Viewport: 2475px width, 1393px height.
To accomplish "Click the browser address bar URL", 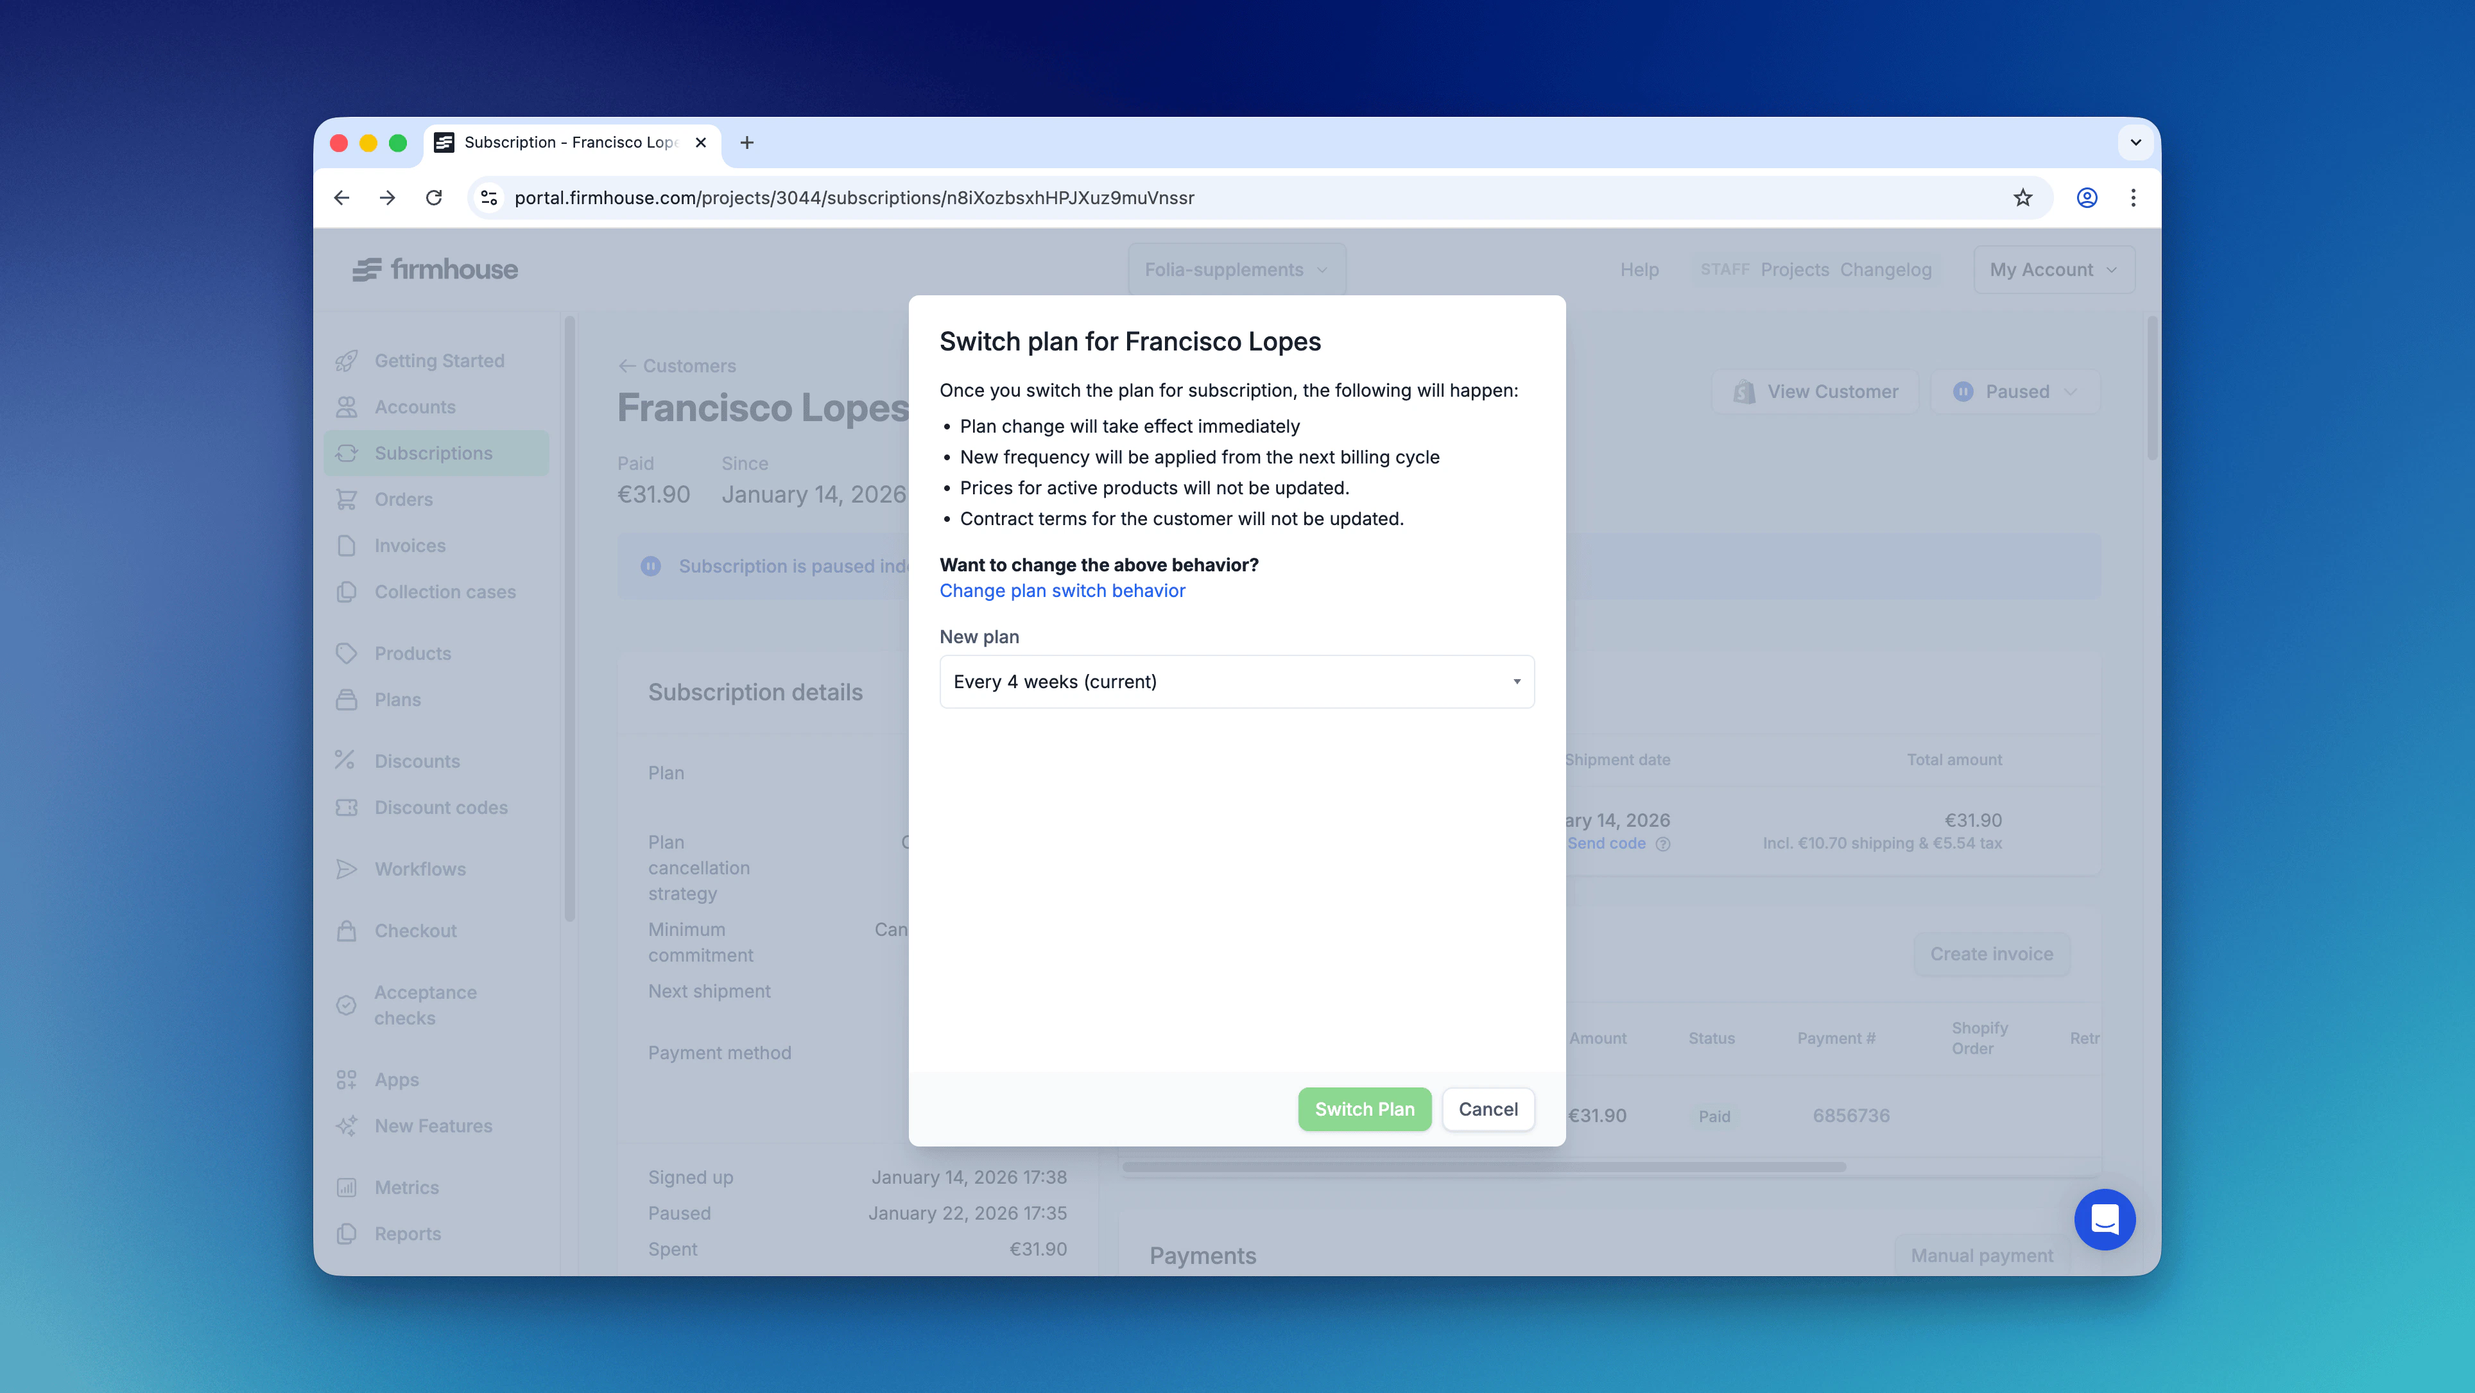I will click(x=853, y=198).
